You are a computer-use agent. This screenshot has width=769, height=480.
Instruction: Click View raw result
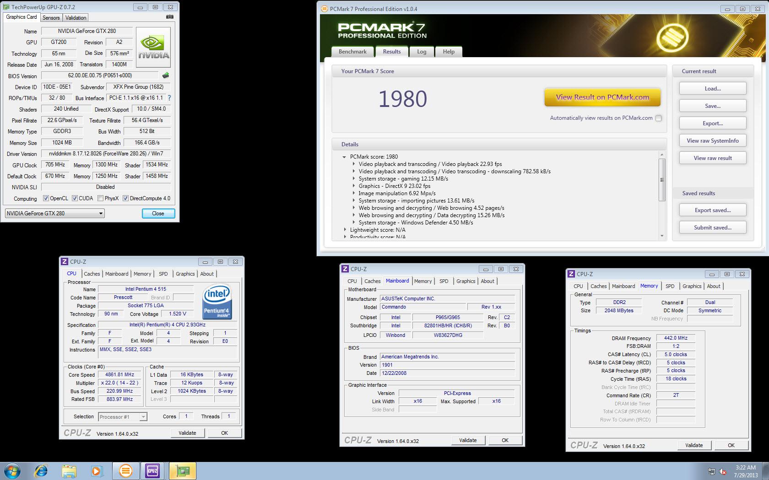click(x=713, y=158)
